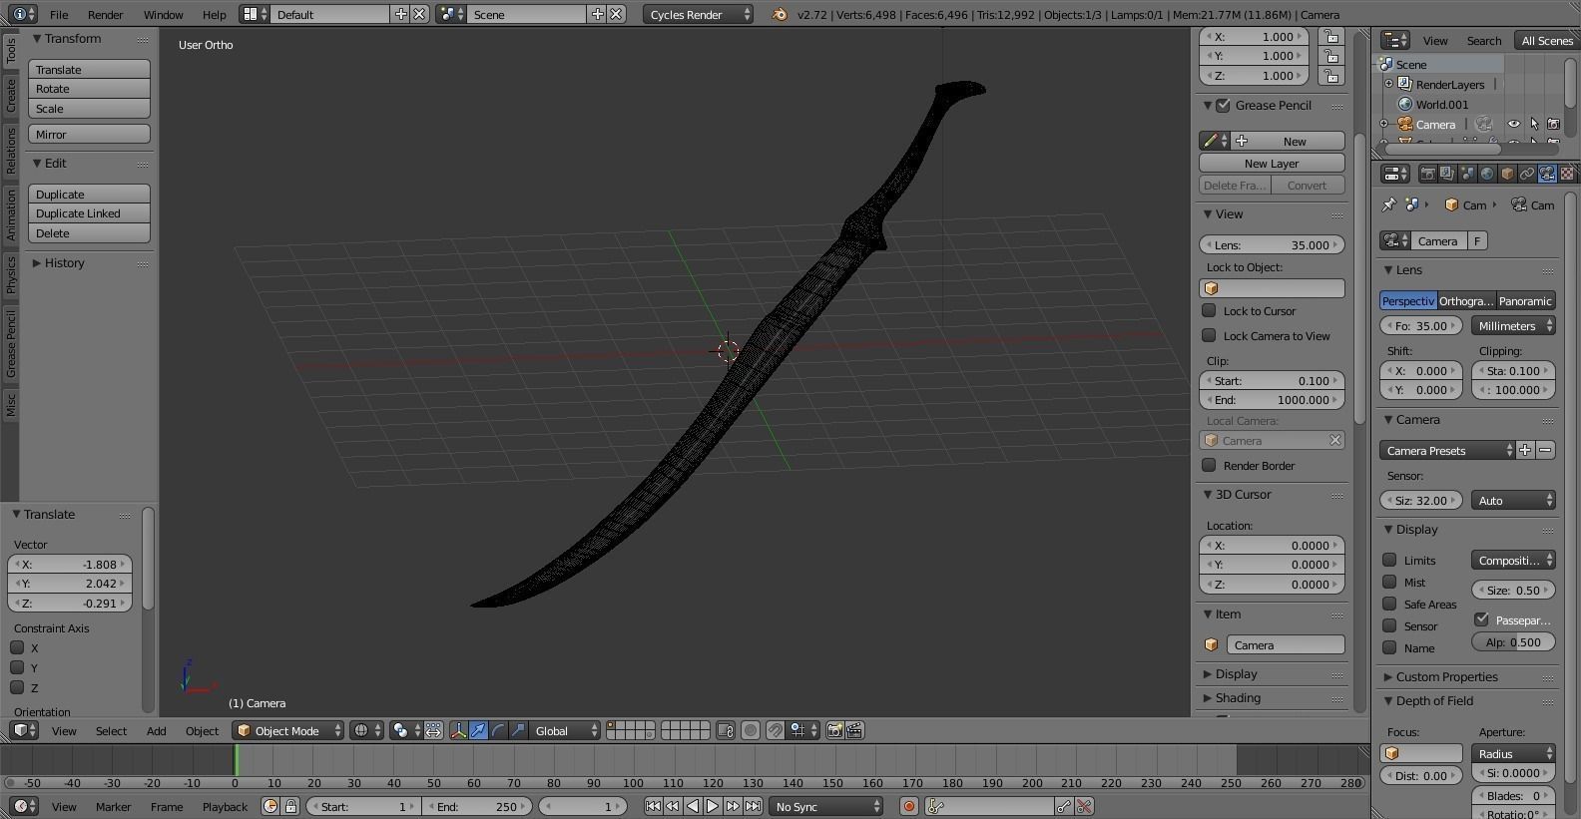Adjust the display Size 0.50 field

(1513, 590)
